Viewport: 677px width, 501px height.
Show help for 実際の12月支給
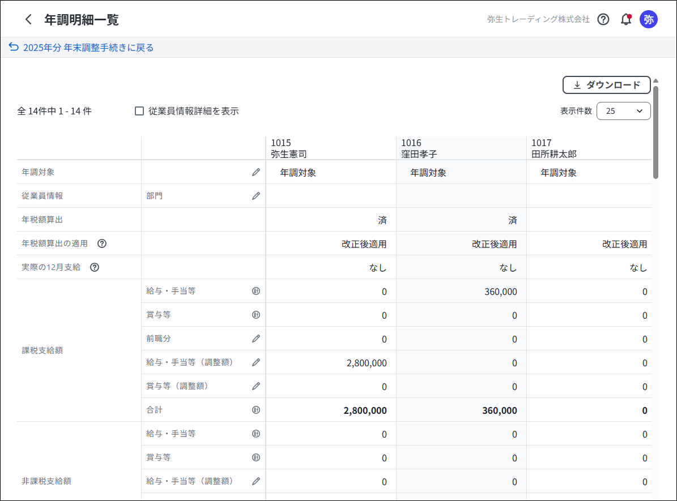click(x=95, y=267)
